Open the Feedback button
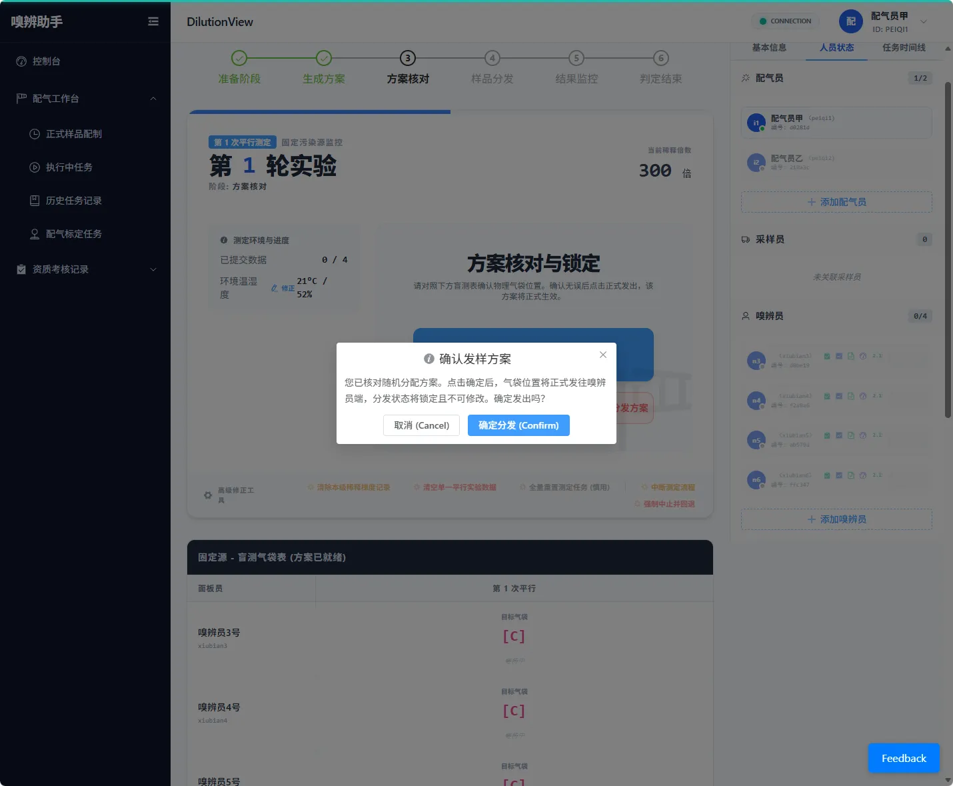This screenshot has width=953, height=786. (904, 758)
